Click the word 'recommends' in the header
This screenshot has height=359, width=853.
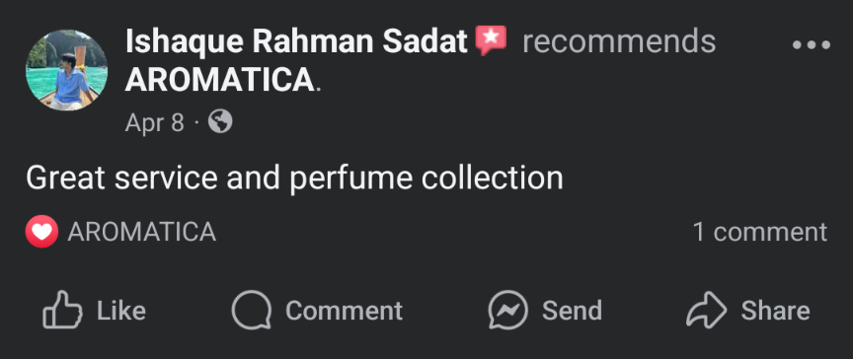coord(619,41)
